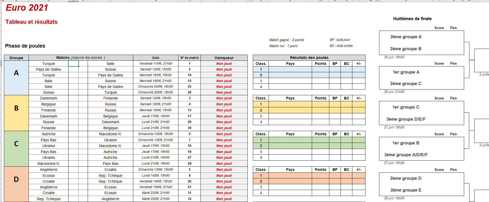The height and width of the screenshot is (202, 489).
Task: Select the green group C merged cell
Action: coord(16,149)
